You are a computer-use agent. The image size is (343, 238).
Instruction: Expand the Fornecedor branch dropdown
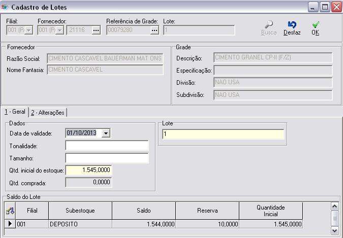[x=60, y=30]
